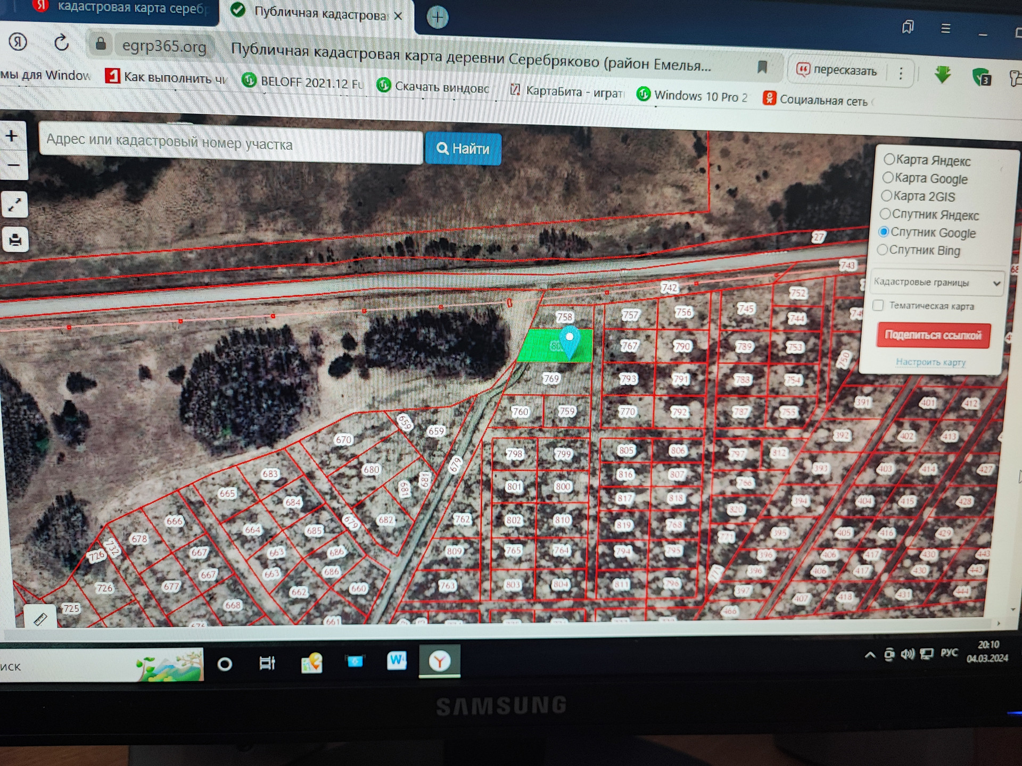Viewport: 1022px width, 766px height.
Task: Open a new browser tab
Action: click(x=438, y=18)
